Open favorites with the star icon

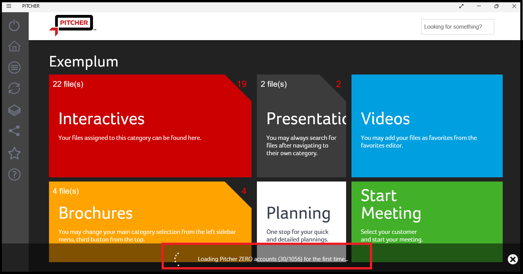pyautogui.click(x=14, y=153)
